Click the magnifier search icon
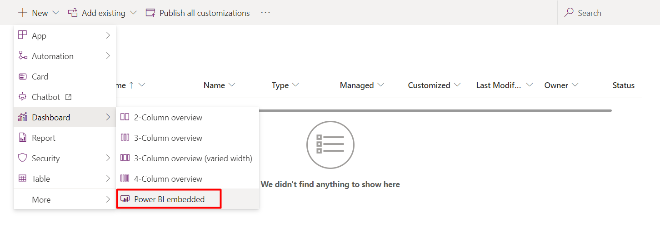This screenshot has width=660, height=233. click(x=569, y=13)
